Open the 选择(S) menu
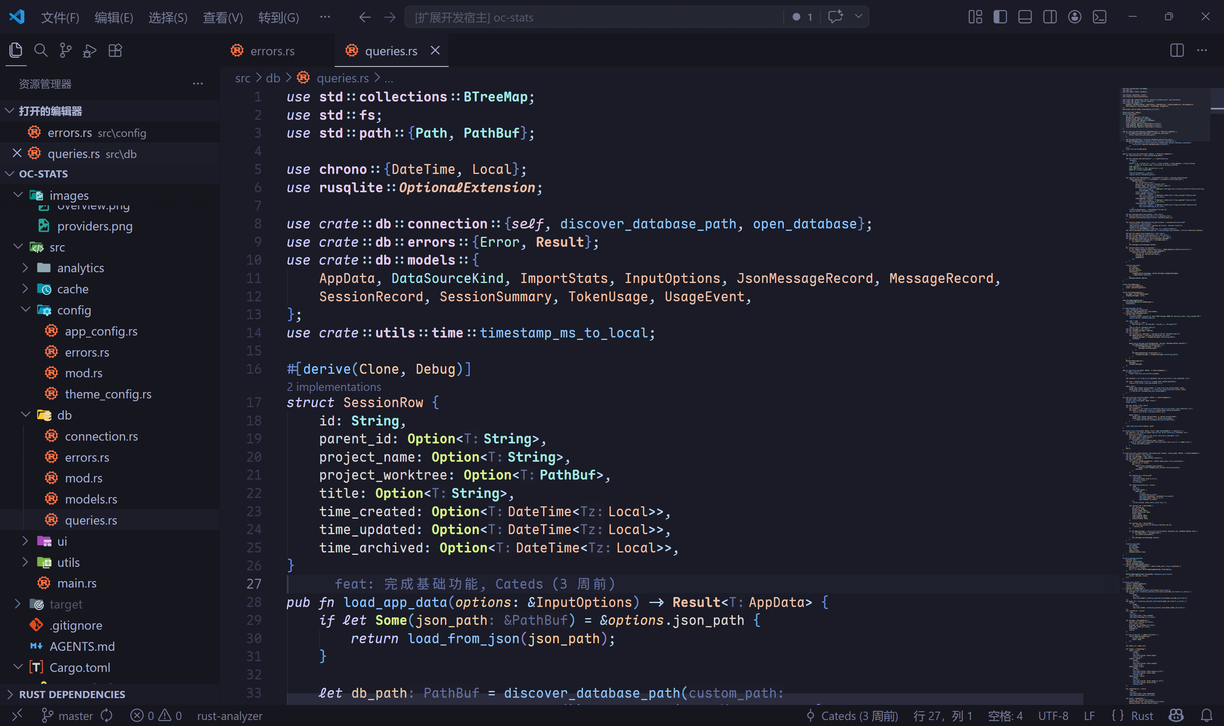 tap(168, 18)
